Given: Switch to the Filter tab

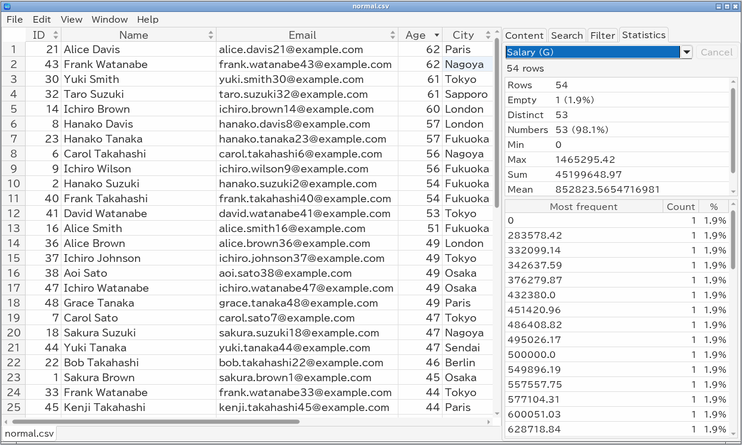Looking at the screenshot, I should [602, 36].
